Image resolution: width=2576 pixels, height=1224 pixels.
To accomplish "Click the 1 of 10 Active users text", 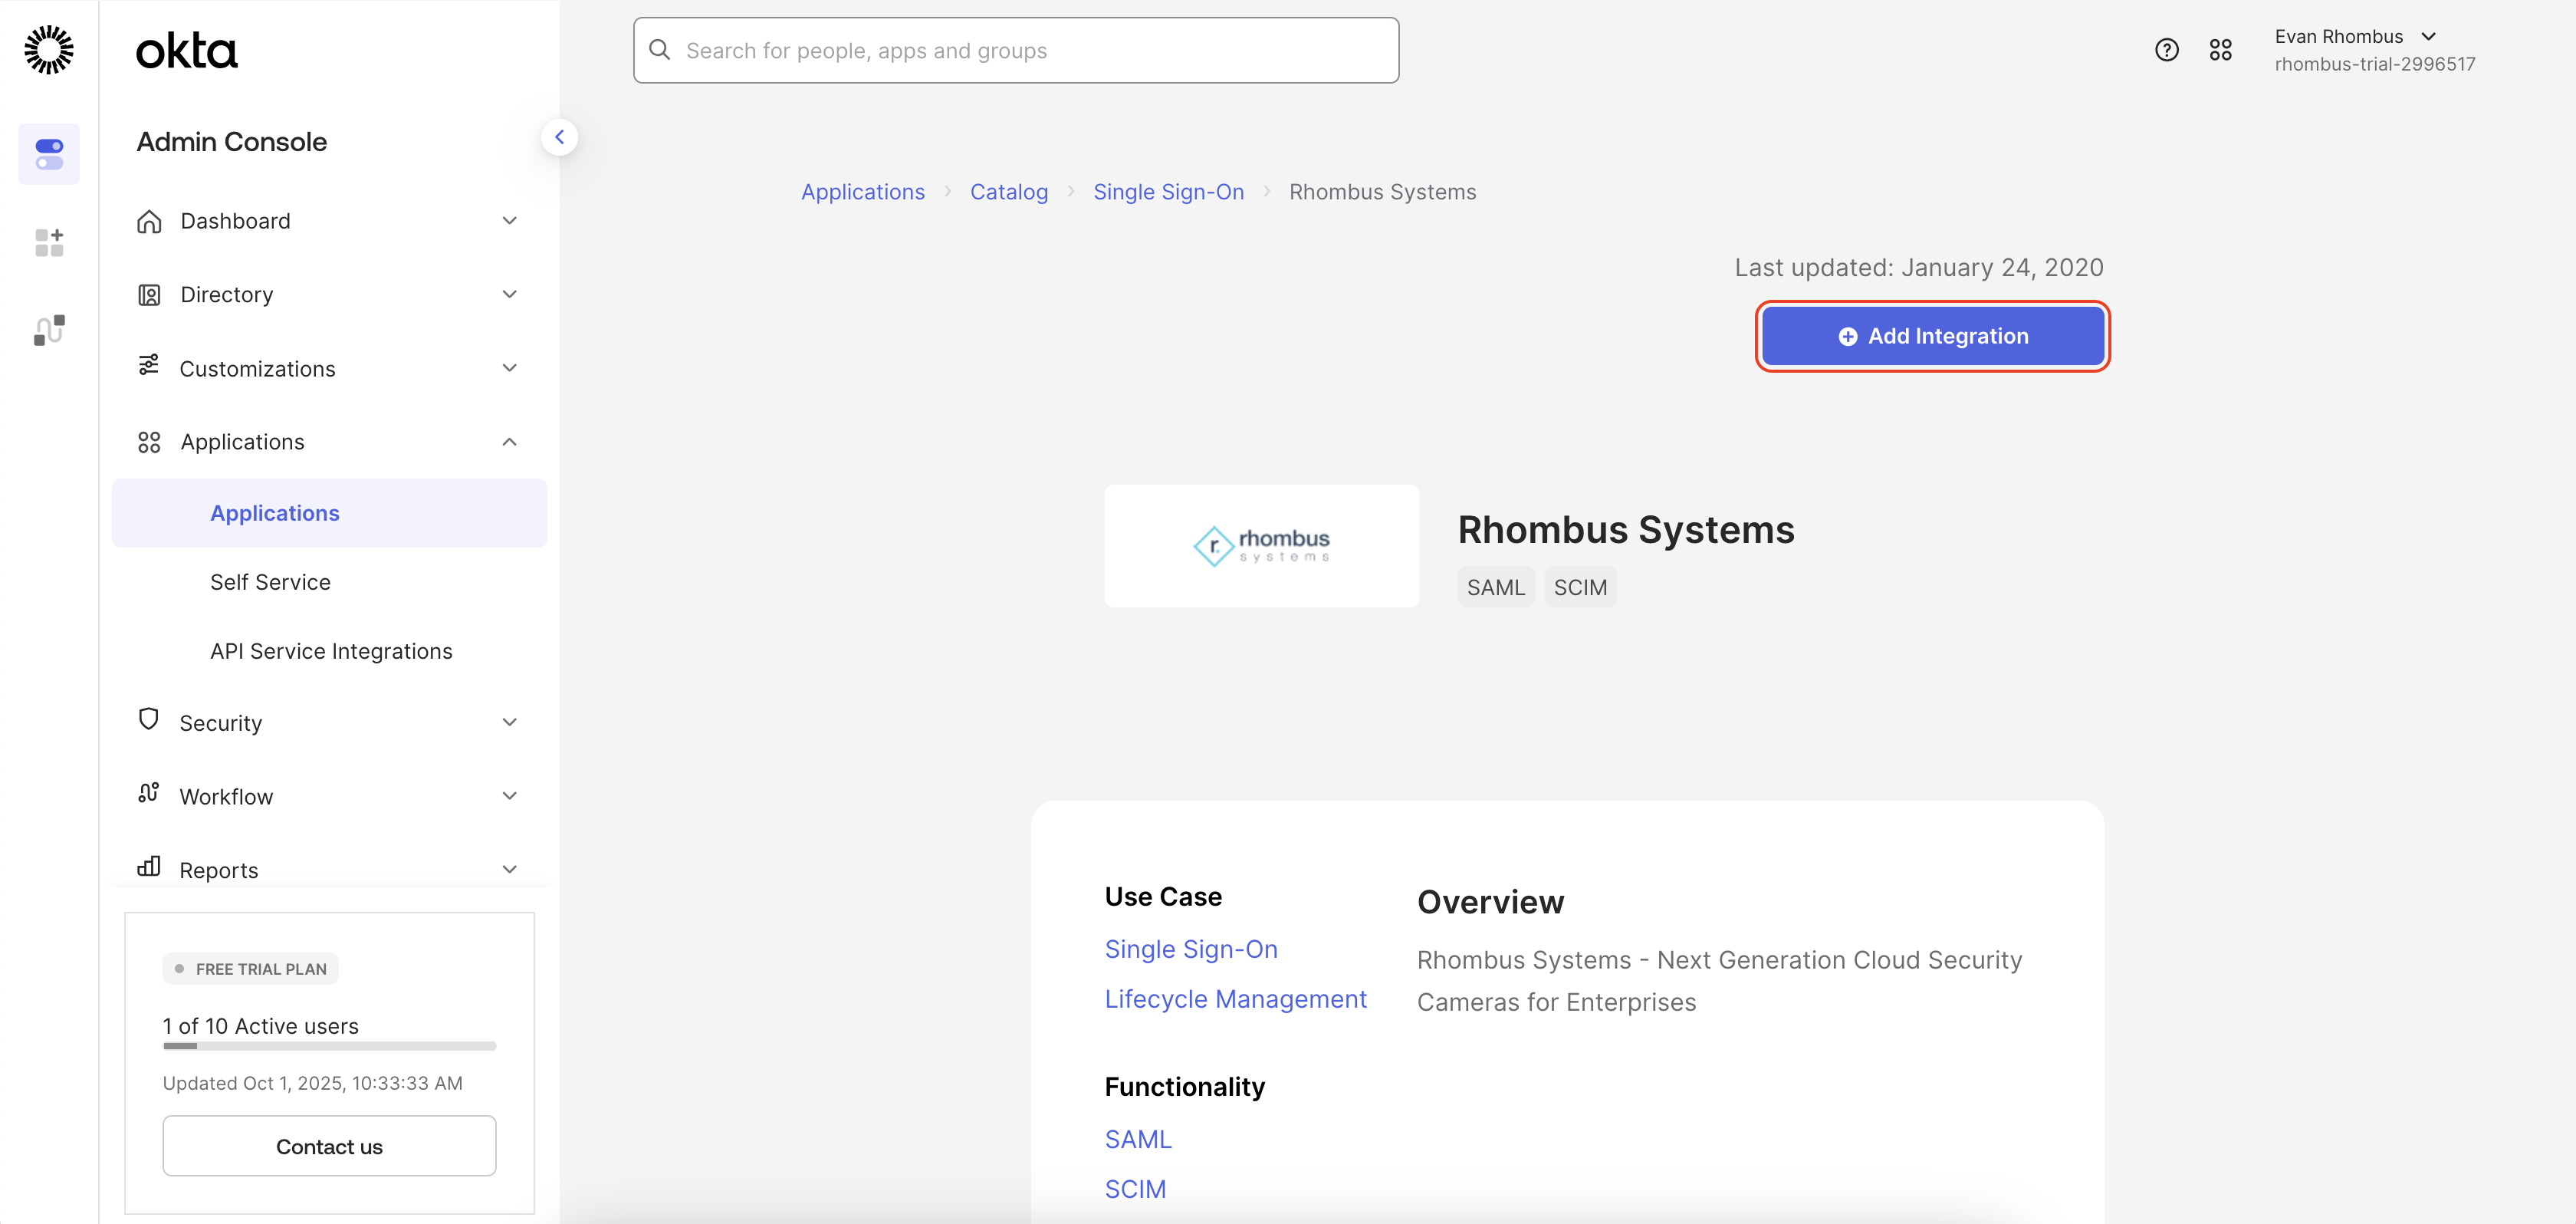I will point(261,1026).
